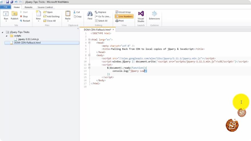The image size is (251, 141).
Task: Open the Find binoculars tool
Action: [x=90, y=14]
